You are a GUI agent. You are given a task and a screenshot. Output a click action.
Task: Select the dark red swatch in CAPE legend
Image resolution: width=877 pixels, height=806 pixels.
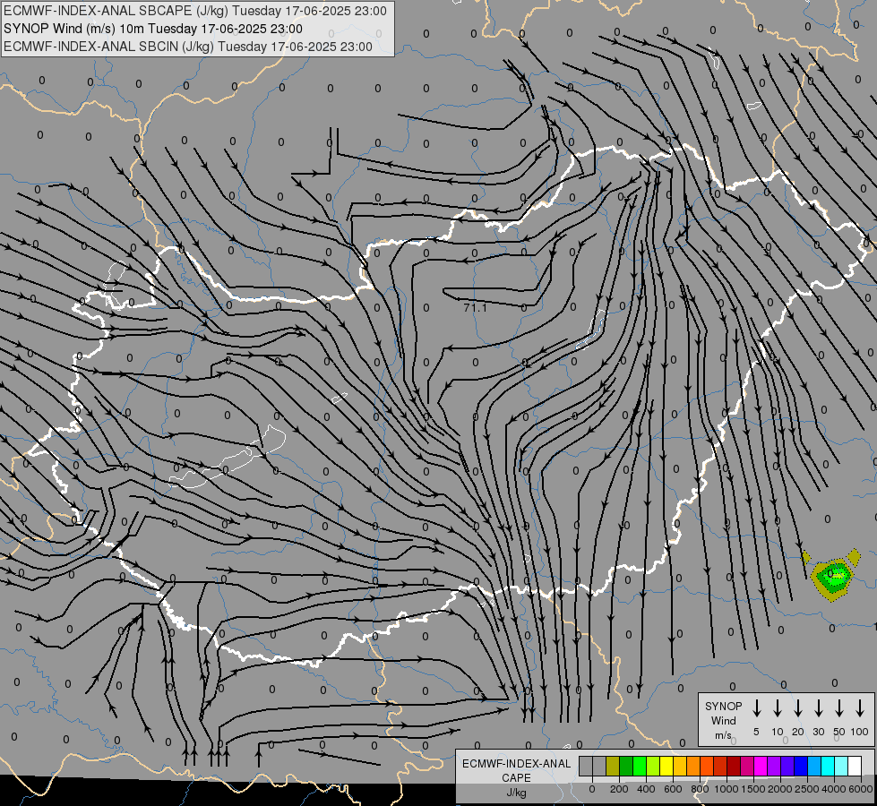[x=734, y=766]
